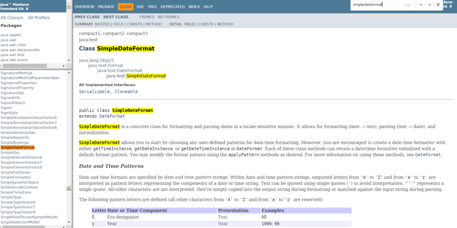Open SimpleAnnotationValueVisitor7 class
The width and height of the screenshot is (457, 228).
click(28, 122)
